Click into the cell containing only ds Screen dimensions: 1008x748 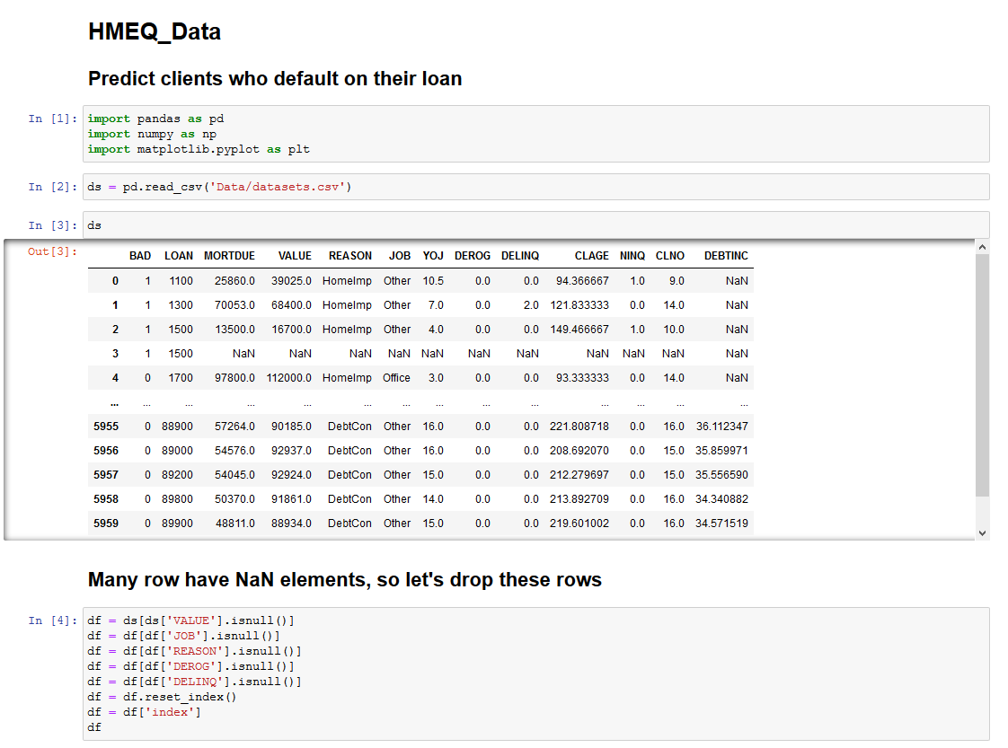535,224
